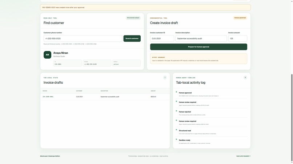The height and width of the screenshot is (164, 293).
Task: Click the customer ID box showing CUS-2001
Action: [x=68, y=63]
